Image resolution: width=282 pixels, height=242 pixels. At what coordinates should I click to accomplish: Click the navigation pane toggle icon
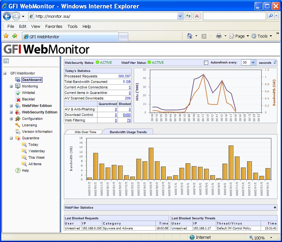coord(6,61)
